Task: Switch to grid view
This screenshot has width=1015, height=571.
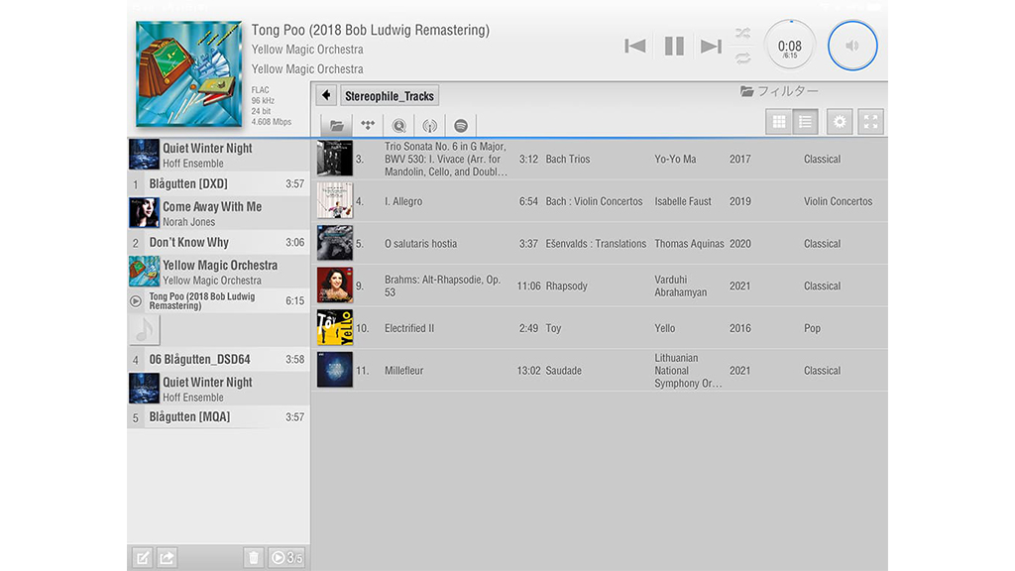Action: [x=779, y=122]
